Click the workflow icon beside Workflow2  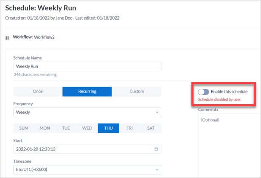point(7,38)
